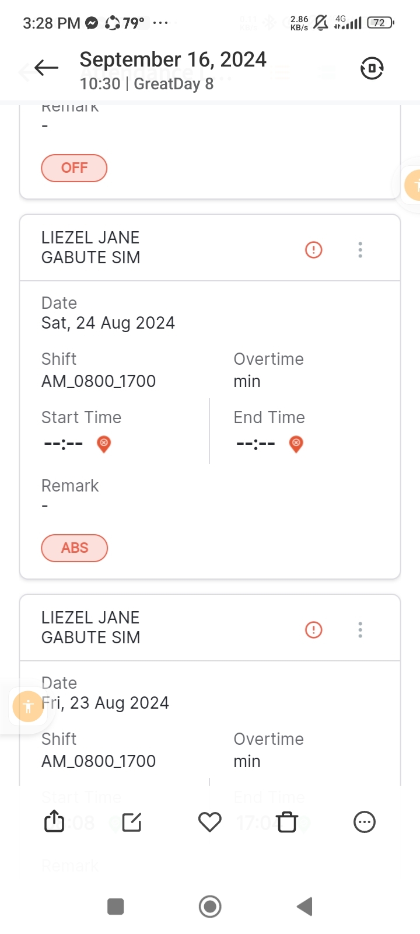The image size is (420, 934).
Task: Tap the OFF status badge
Action: pos(74,168)
